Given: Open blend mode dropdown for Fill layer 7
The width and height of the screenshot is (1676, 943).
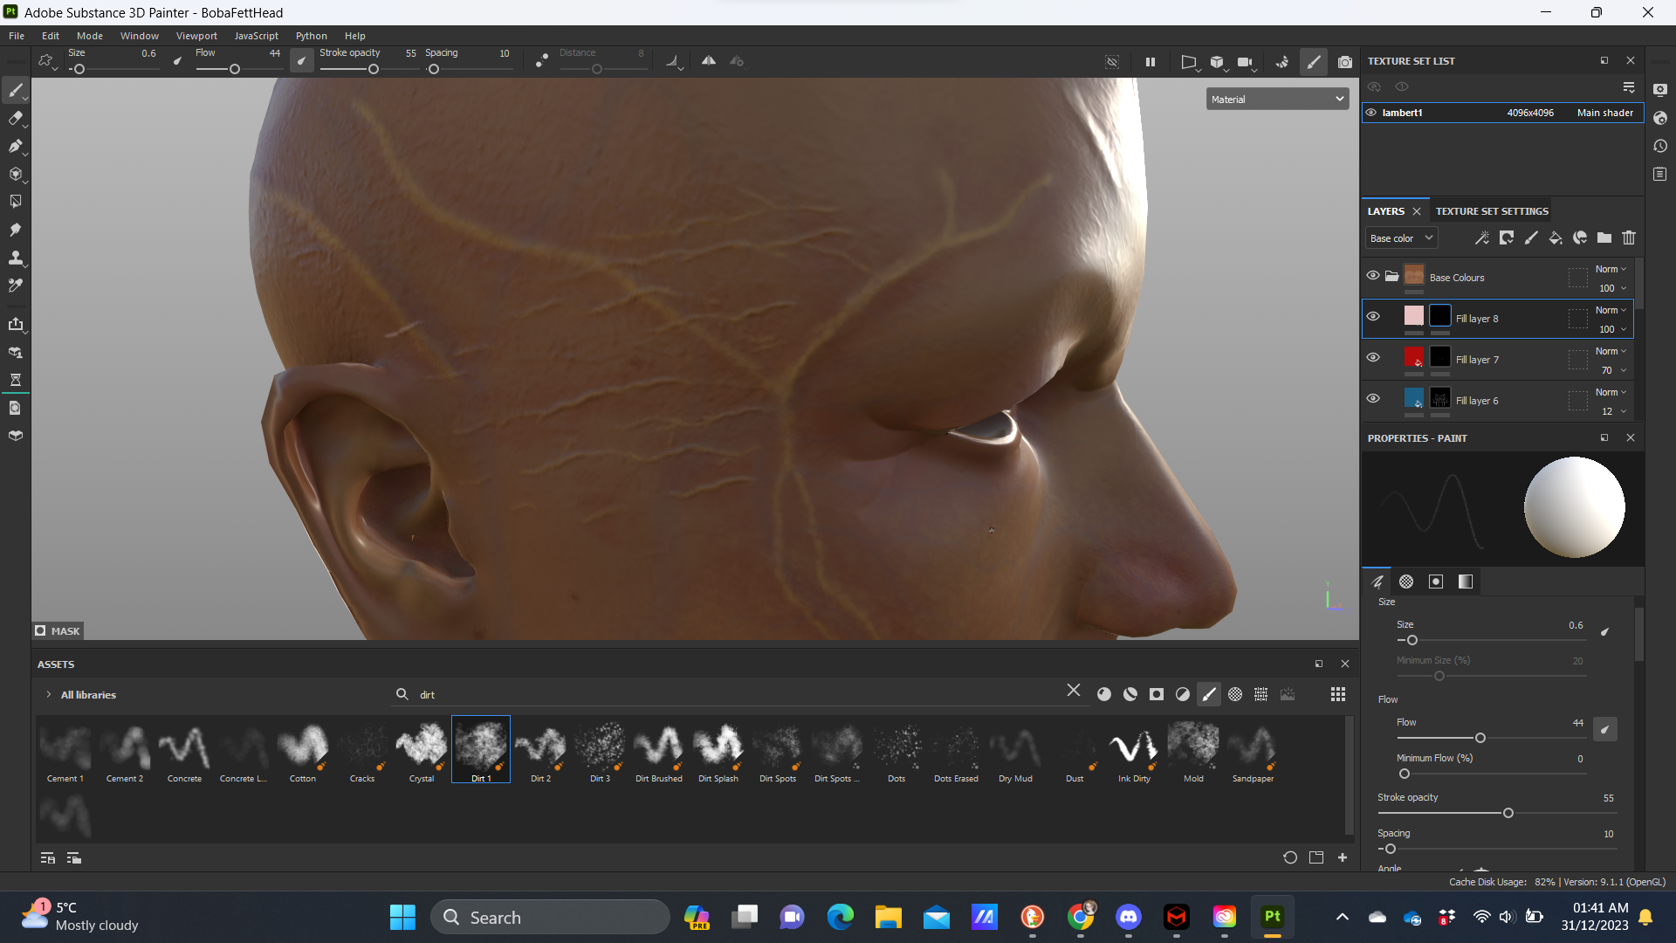Looking at the screenshot, I should pyautogui.click(x=1611, y=351).
